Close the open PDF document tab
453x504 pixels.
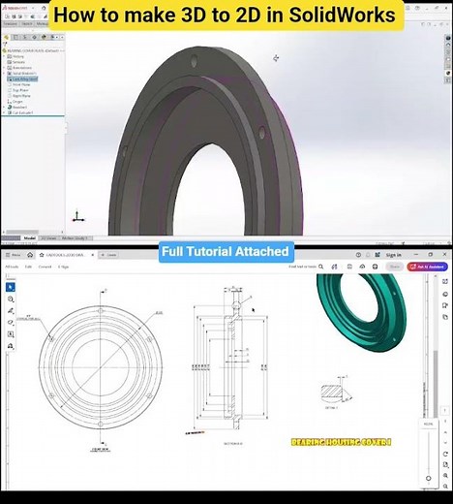92,255
